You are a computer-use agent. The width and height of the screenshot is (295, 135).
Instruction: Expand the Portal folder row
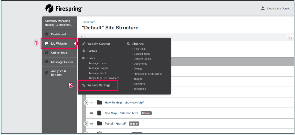pos(86,124)
